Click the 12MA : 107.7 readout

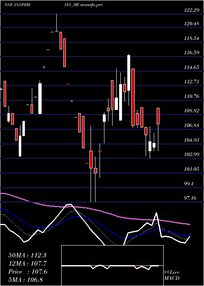click(27, 264)
